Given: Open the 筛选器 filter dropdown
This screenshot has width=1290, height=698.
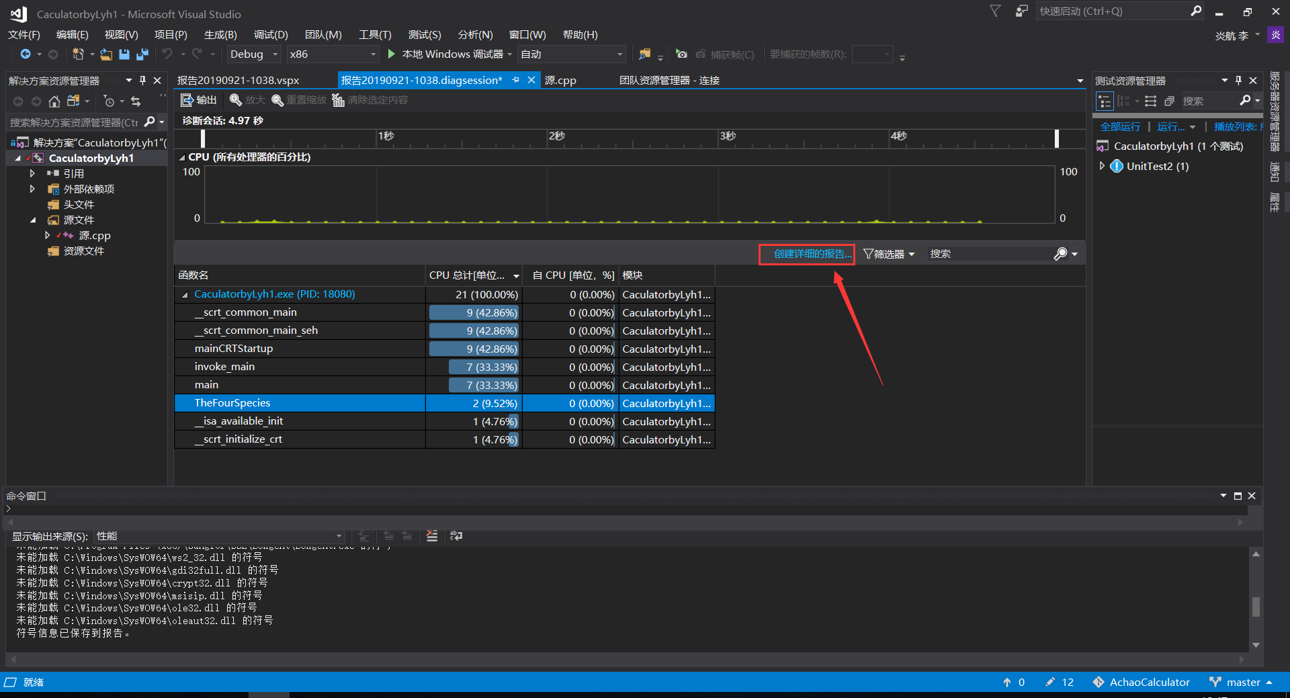Looking at the screenshot, I should 889,254.
